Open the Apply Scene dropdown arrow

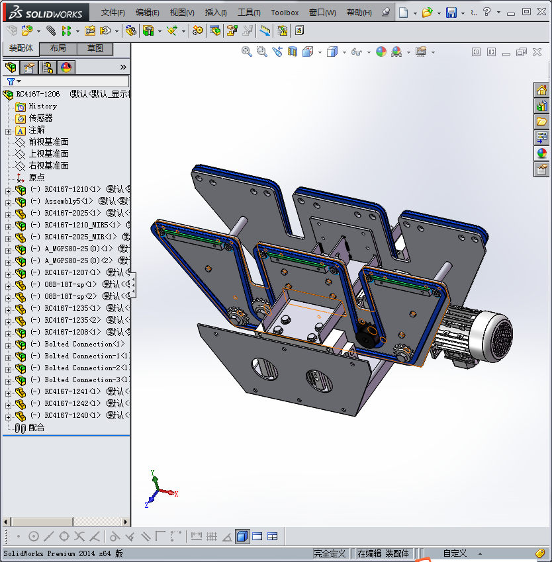[x=408, y=53]
